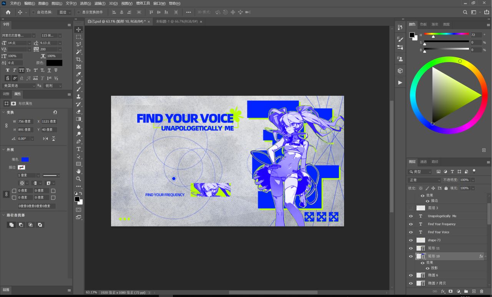
Task: Select the Hand tool
Action: [x=78, y=171]
